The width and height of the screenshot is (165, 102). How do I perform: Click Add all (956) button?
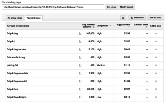click(x=155, y=18)
